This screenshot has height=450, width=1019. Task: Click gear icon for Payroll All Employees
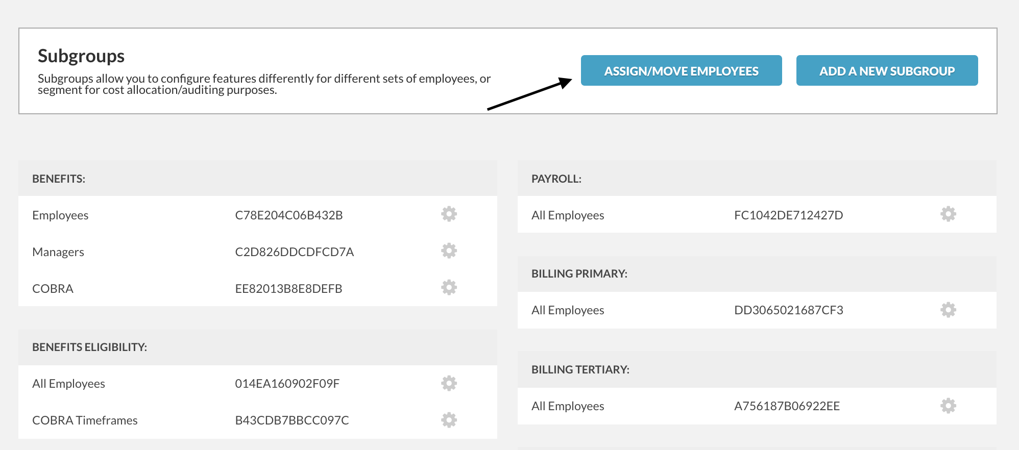coord(948,214)
